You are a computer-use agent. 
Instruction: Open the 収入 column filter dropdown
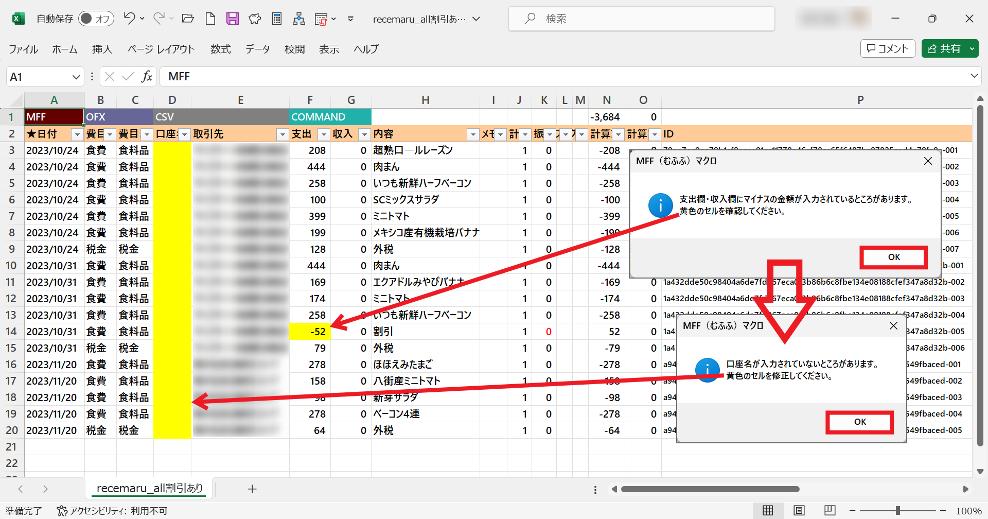click(364, 134)
